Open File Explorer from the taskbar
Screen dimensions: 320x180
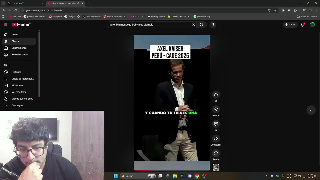click(175, 176)
